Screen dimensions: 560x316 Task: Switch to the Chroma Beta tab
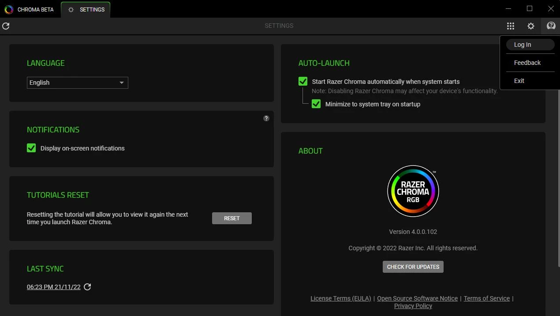click(x=30, y=9)
